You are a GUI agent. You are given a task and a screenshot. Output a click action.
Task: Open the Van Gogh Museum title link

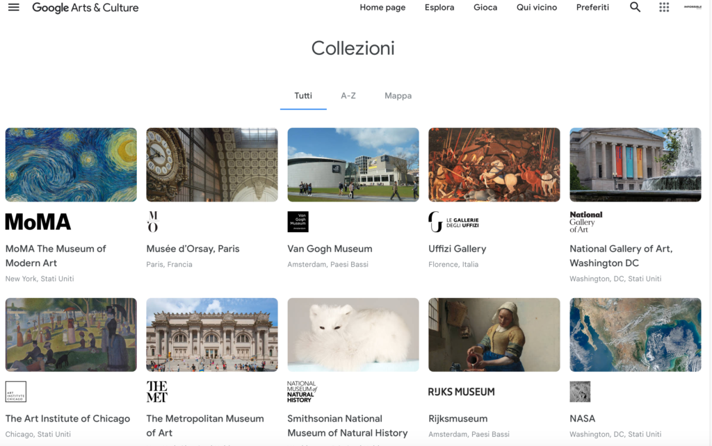pyautogui.click(x=330, y=249)
